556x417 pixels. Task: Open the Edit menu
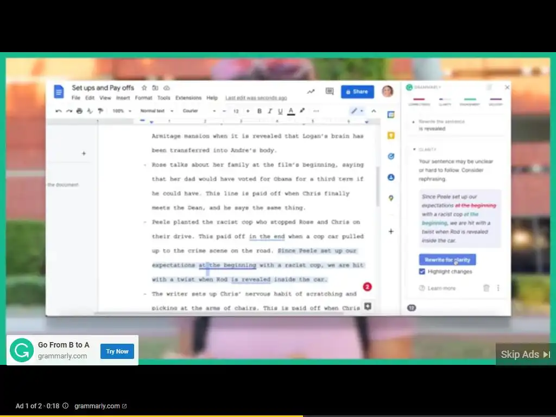coord(90,98)
